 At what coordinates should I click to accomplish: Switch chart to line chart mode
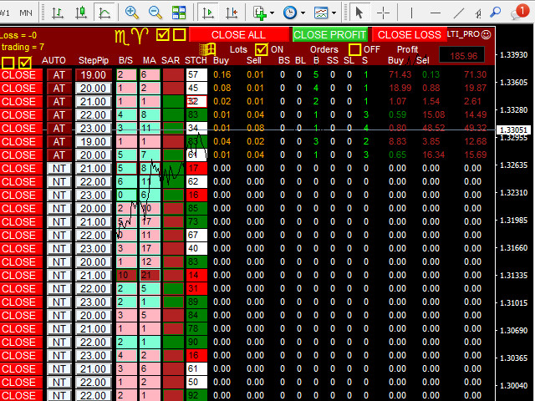point(104,13)
